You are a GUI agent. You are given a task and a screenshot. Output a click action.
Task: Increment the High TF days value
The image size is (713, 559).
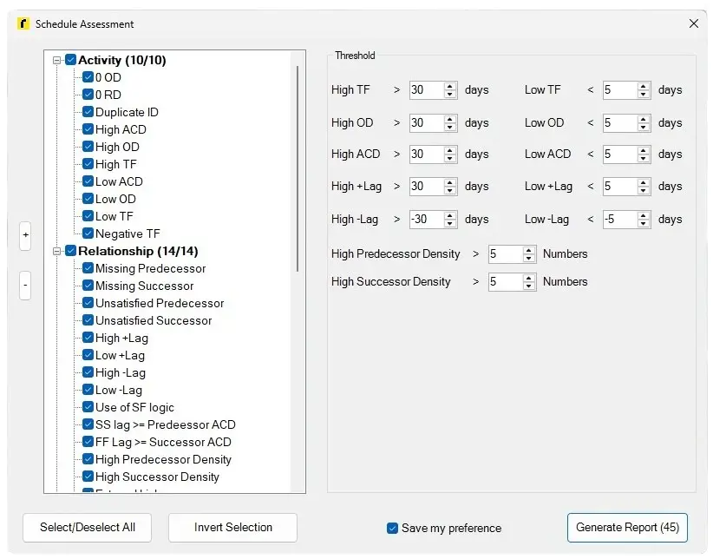tap(450, 87)
